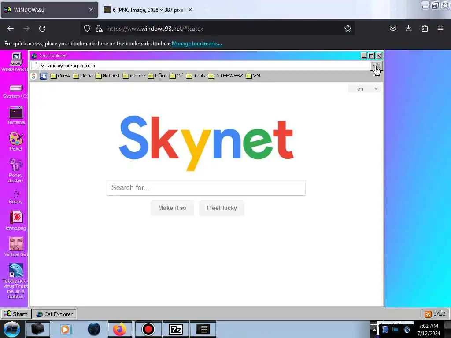This screenshot has width=451, height=338.
Task: Reload the page in Firefox
Action: tap(42, 29)
